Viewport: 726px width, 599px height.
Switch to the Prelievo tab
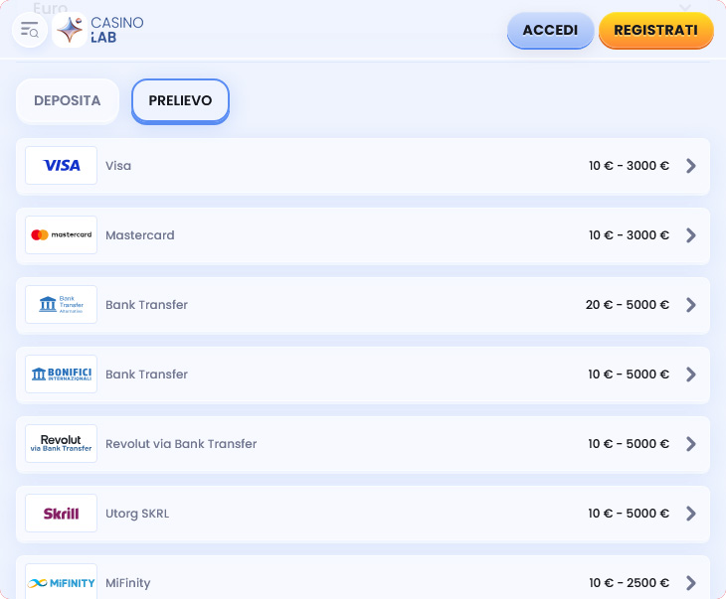181,101
